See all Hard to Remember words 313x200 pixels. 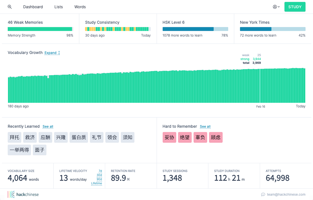[205, 127]
